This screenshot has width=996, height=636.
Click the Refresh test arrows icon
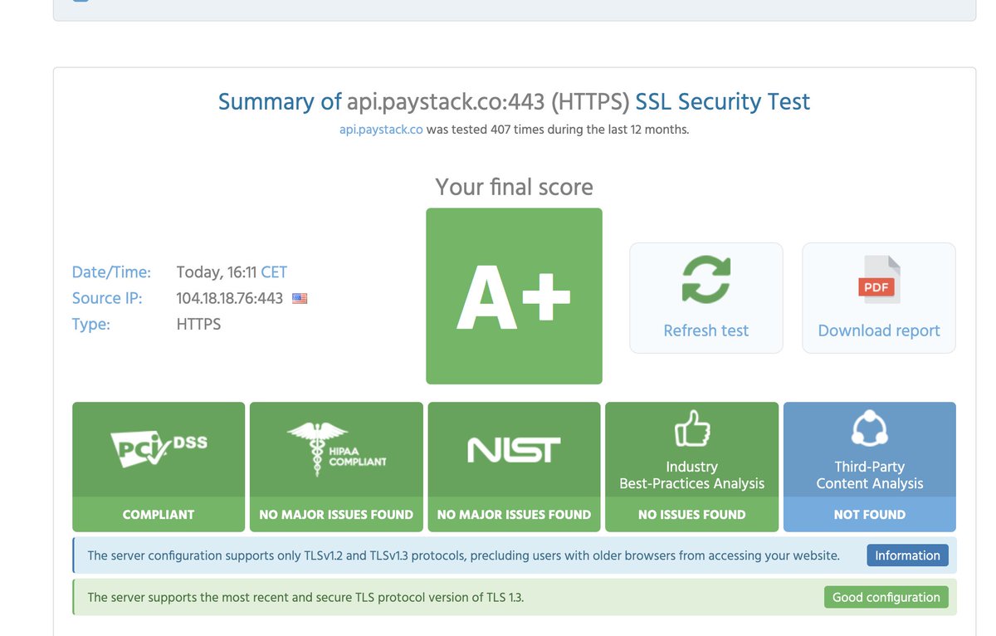[x=706, y=279]
